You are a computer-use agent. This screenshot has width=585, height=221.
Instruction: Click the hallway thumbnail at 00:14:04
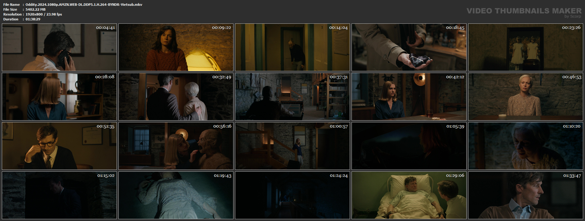pyautogui.click(x=292, y=47)
